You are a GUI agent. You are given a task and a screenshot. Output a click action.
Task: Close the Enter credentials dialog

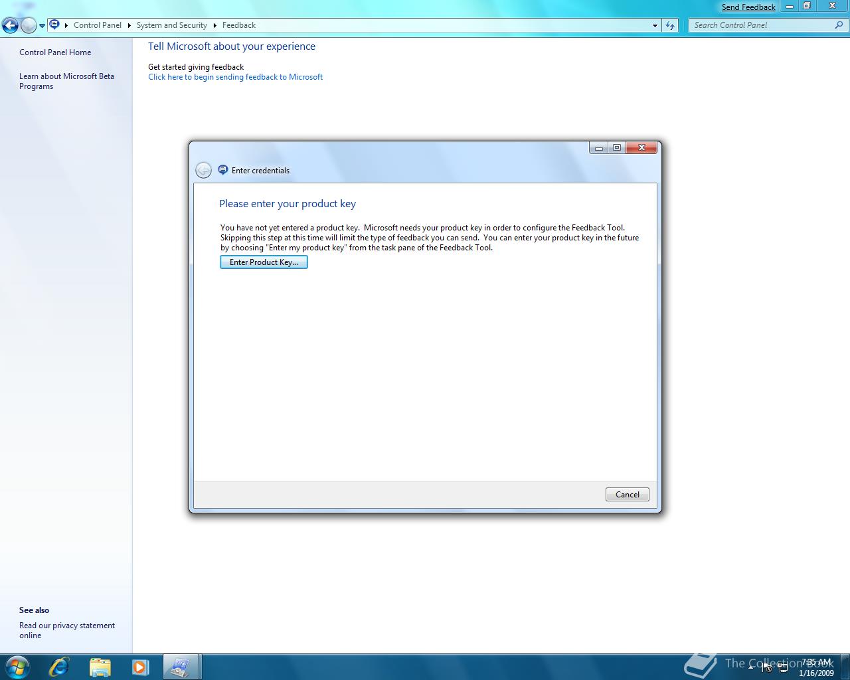point(641,148)
